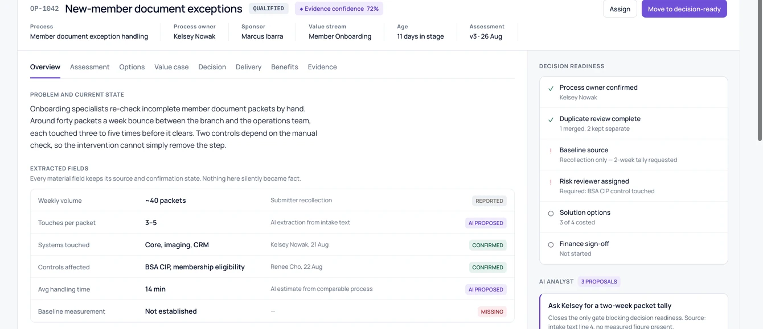Image resolution: width=763 pixels, height=329 pixels.
Task: Open Ask Kelsey for a two-week packet tally
Action: pyautogui.click(x=610, y=306)
